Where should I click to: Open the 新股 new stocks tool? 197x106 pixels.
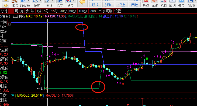point(181,4)
